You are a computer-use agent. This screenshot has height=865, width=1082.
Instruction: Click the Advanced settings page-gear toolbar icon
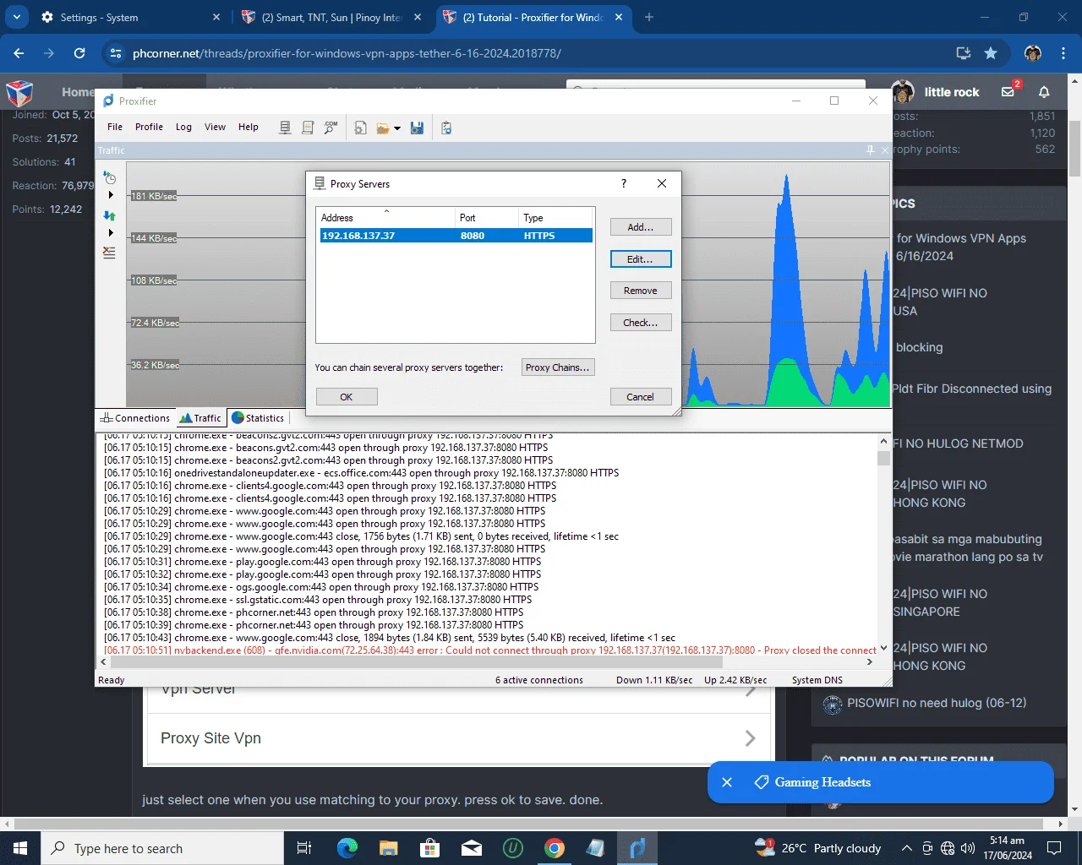[360, 128]
